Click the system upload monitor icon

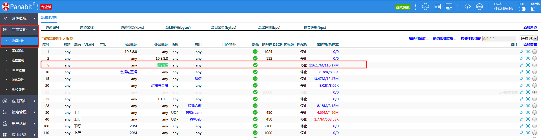449,6
